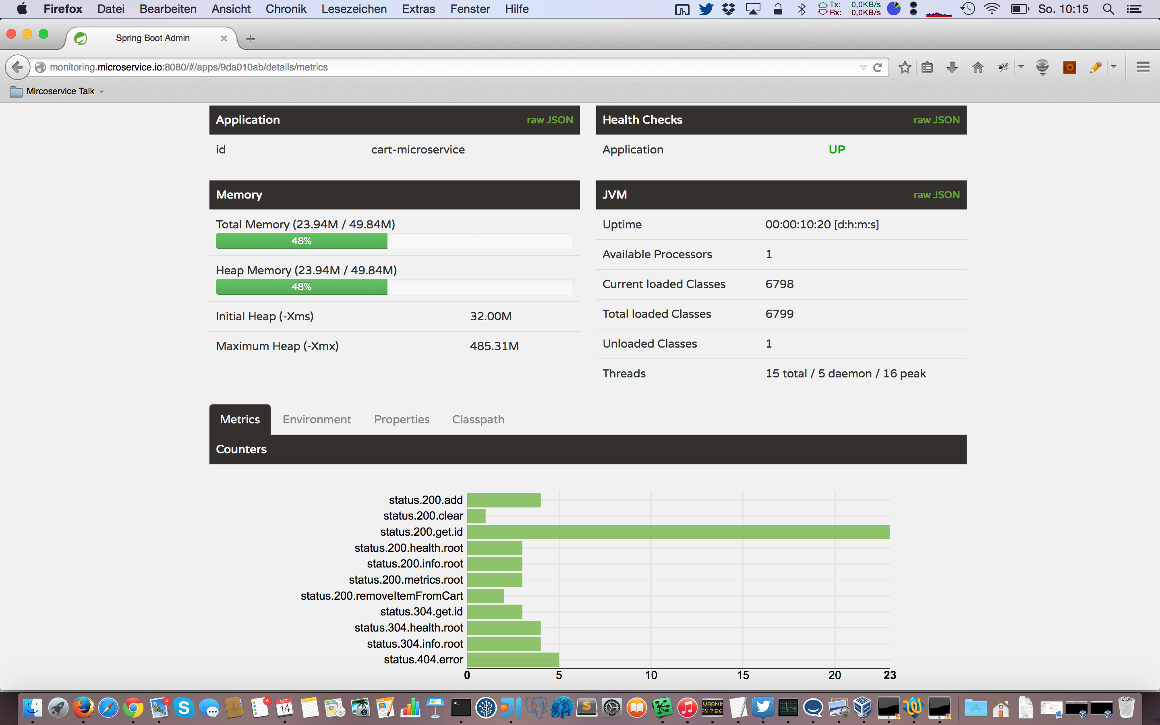Viewport: 1160px width, 725px height.
Task: Open Firefox hamburger menu
Action: pyautogui.click(x=1143, y=67)
